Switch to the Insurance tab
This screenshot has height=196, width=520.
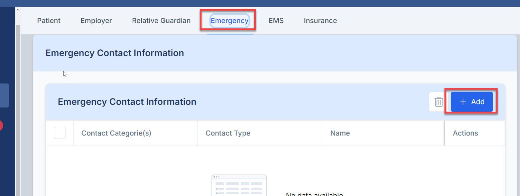pos(320,21)
